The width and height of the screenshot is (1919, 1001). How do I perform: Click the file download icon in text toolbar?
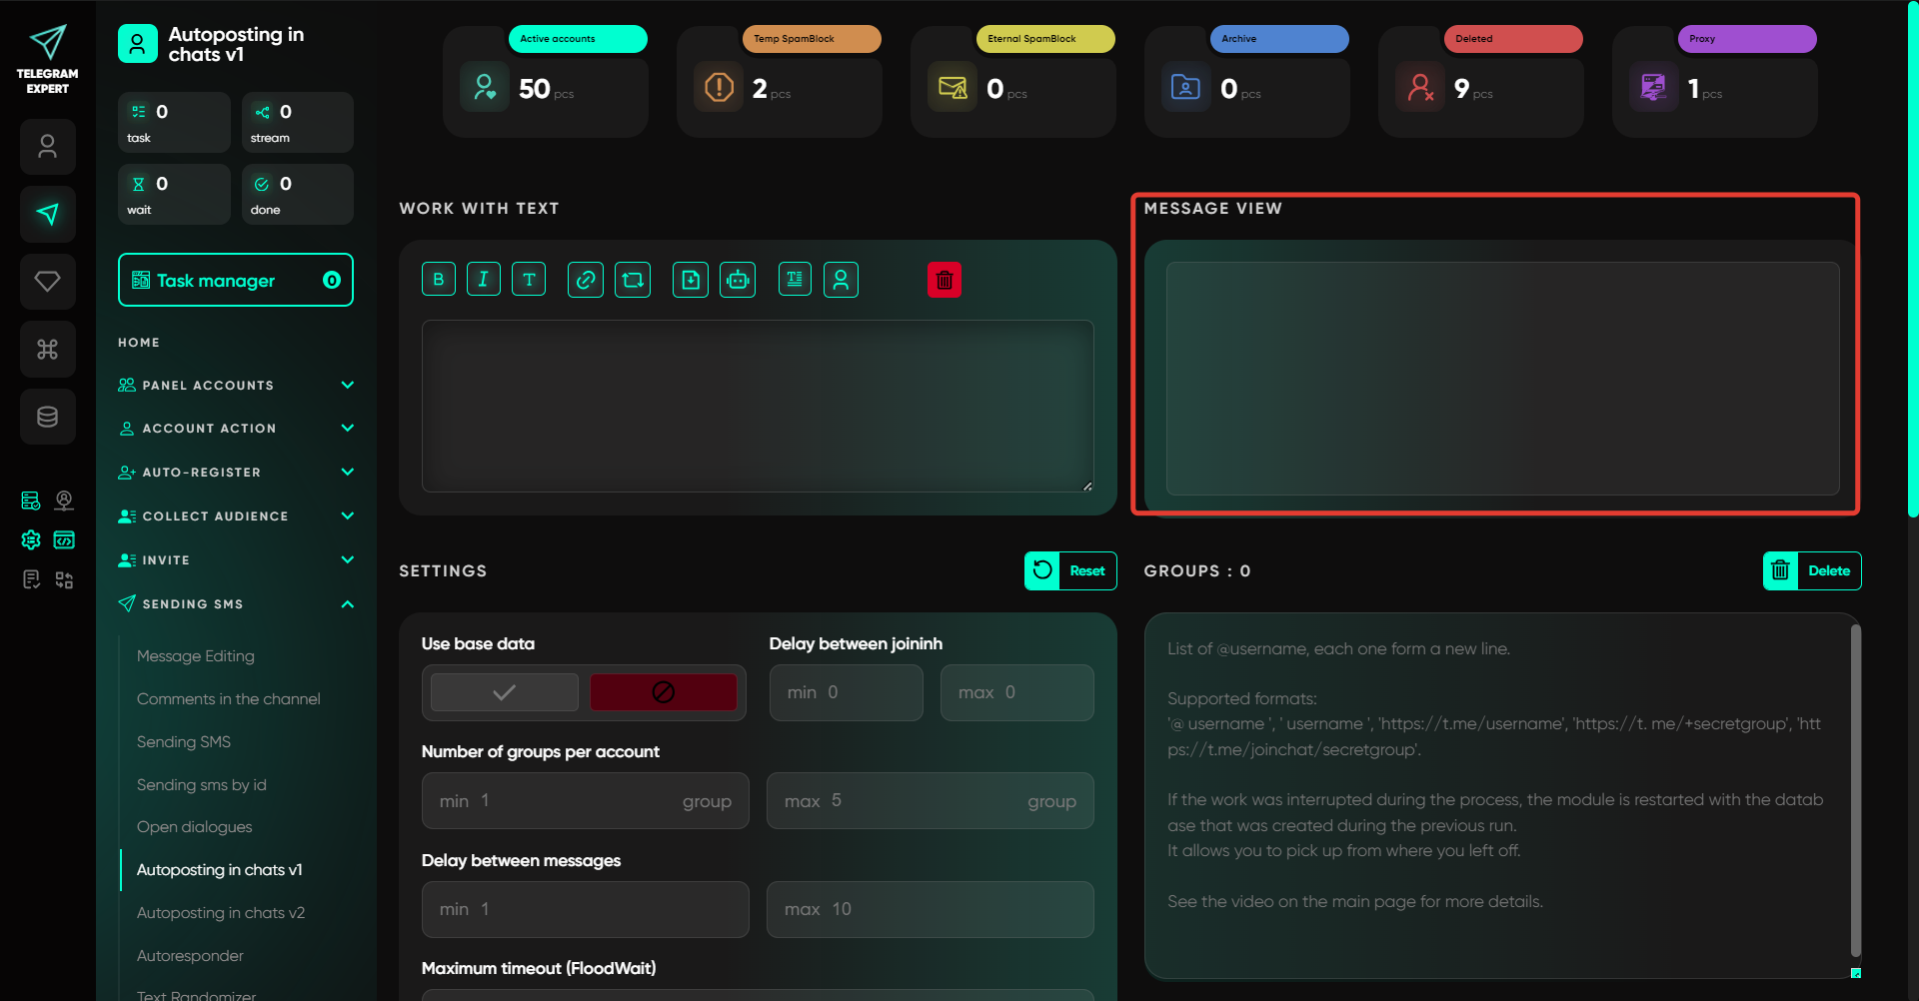691,280
